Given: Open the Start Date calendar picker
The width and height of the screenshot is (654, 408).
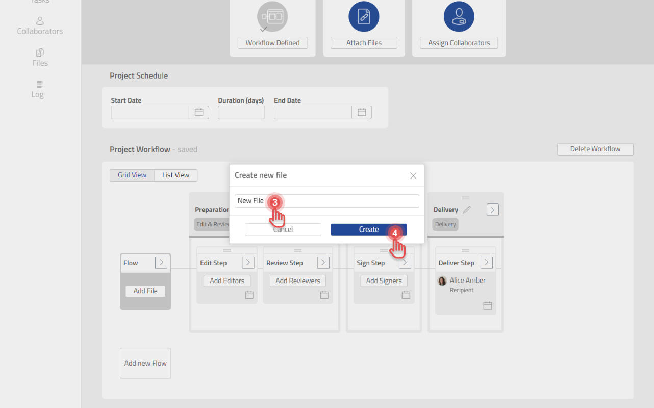Looking at the screenshot, I should tap(199, 112).
